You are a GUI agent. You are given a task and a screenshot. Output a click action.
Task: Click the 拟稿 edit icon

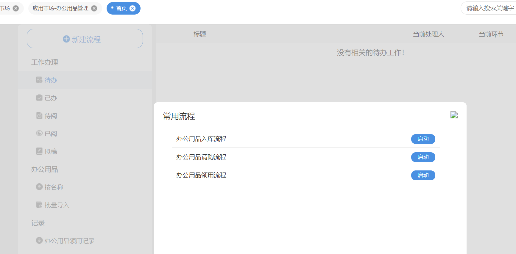(39, 151)
